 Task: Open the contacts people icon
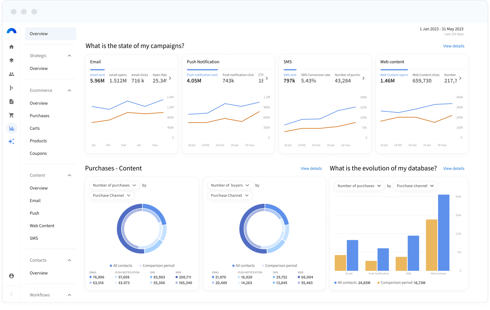point(11,74)
